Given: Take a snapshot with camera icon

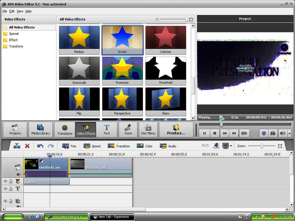Looking at the screenshot, I should 273,133.
